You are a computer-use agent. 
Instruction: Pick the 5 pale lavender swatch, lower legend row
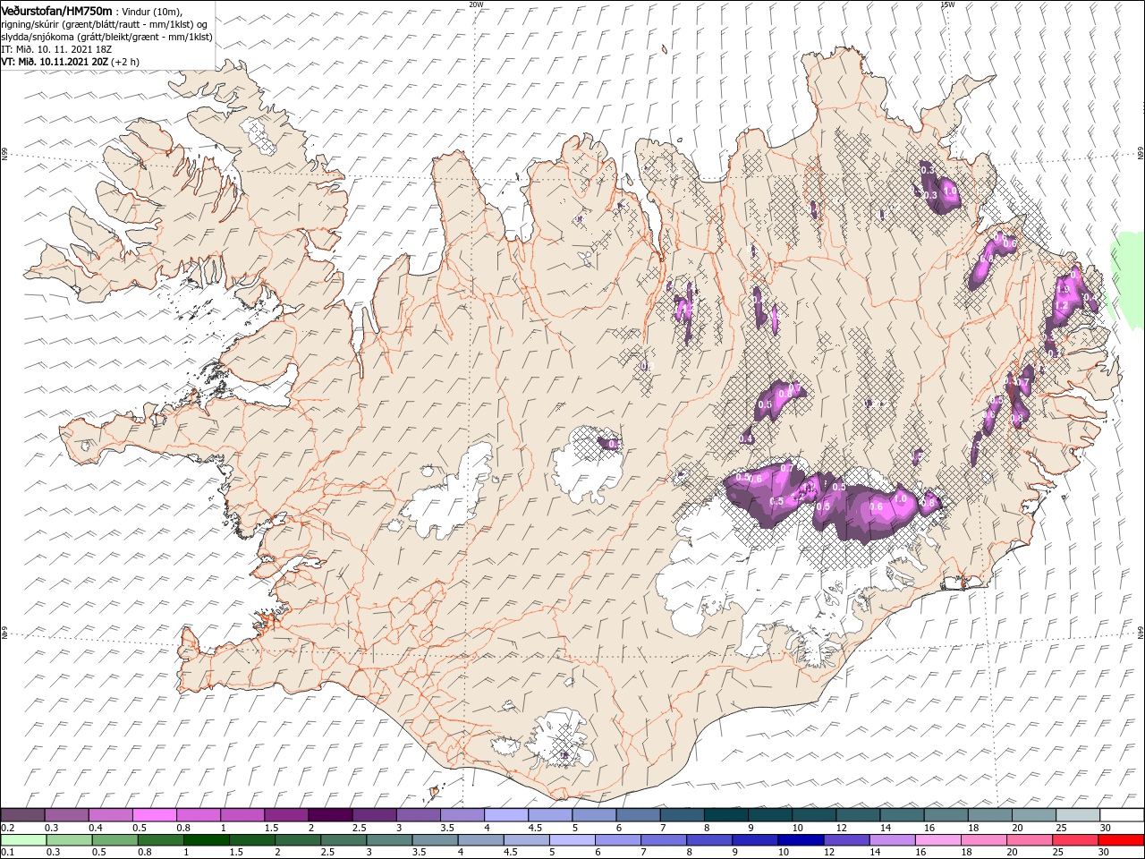pos(572,840)
